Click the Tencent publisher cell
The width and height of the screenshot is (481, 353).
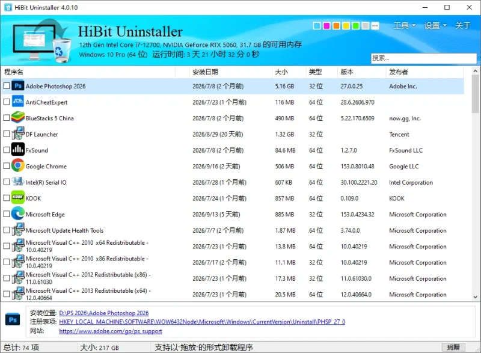(399, 134)
